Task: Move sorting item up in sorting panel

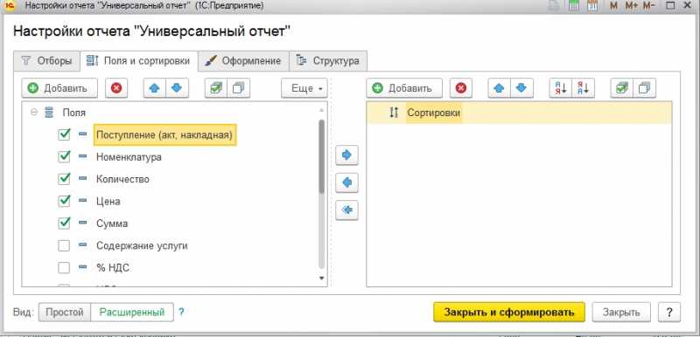Action: (x=500, y=88)
